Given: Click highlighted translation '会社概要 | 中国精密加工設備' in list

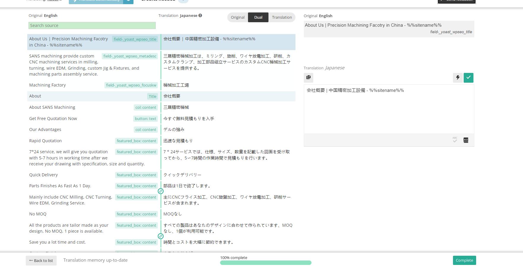Looking at the screenshot, I should click(209, 39).
